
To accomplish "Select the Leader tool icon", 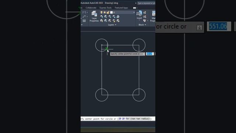I will tap(84, 16).
